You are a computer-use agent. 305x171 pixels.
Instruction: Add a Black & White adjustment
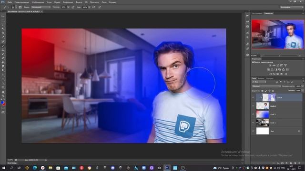276,70
